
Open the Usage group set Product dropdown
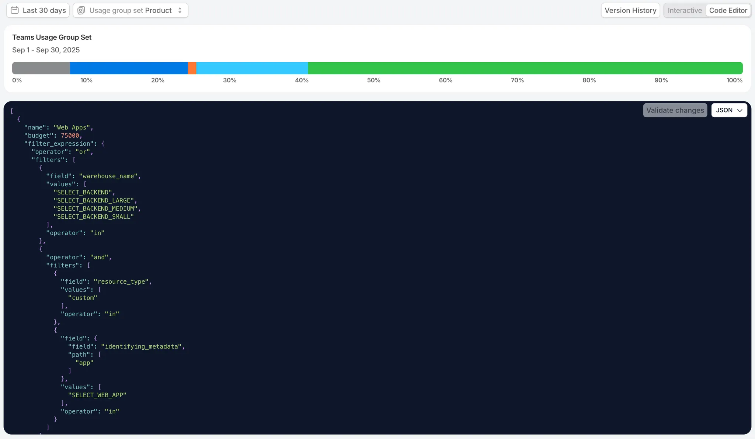131,10
